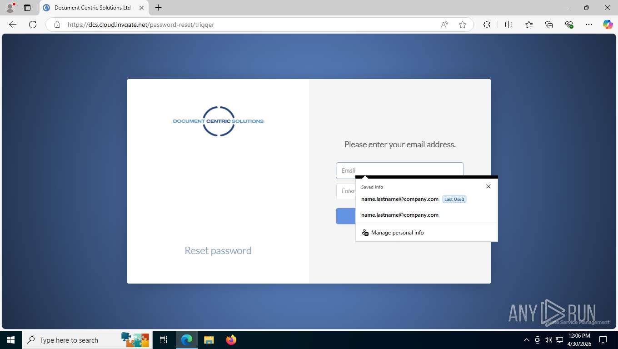Choose the second saved email suggestion
The width and height of the screenshot is (618, 349).
[427, 215]
